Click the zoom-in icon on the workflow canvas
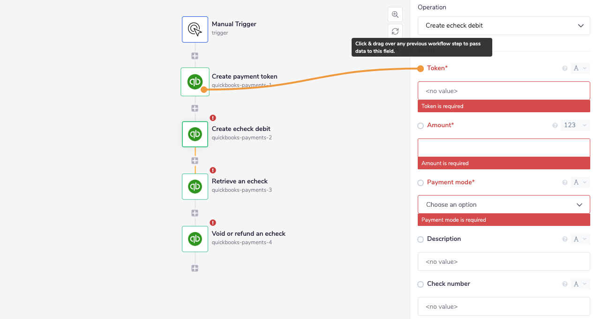The image size is (594, 319). point(395,14)
